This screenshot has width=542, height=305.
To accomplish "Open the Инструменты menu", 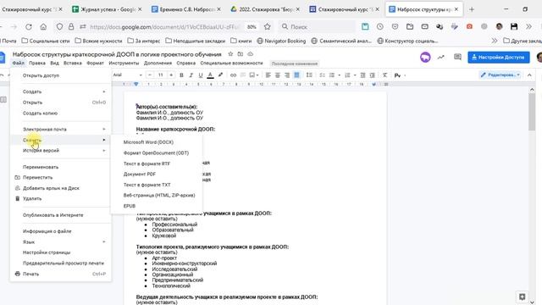I will [124, 64].
